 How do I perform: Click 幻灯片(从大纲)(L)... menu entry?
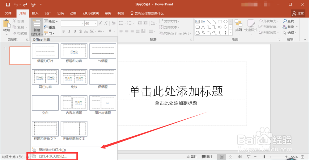tap(53, 156)
